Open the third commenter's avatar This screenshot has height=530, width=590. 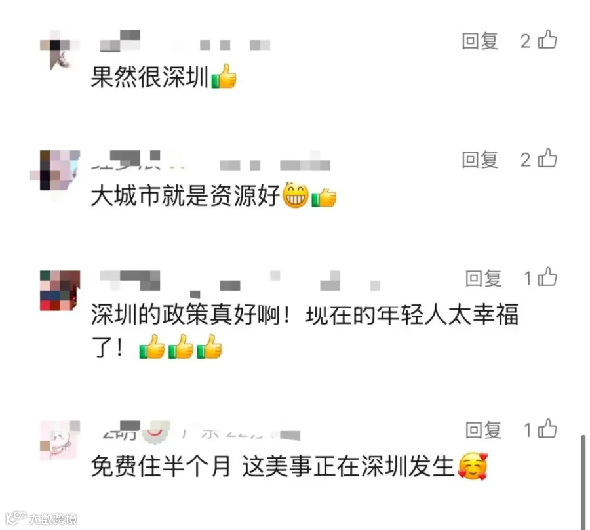(60, 290)
